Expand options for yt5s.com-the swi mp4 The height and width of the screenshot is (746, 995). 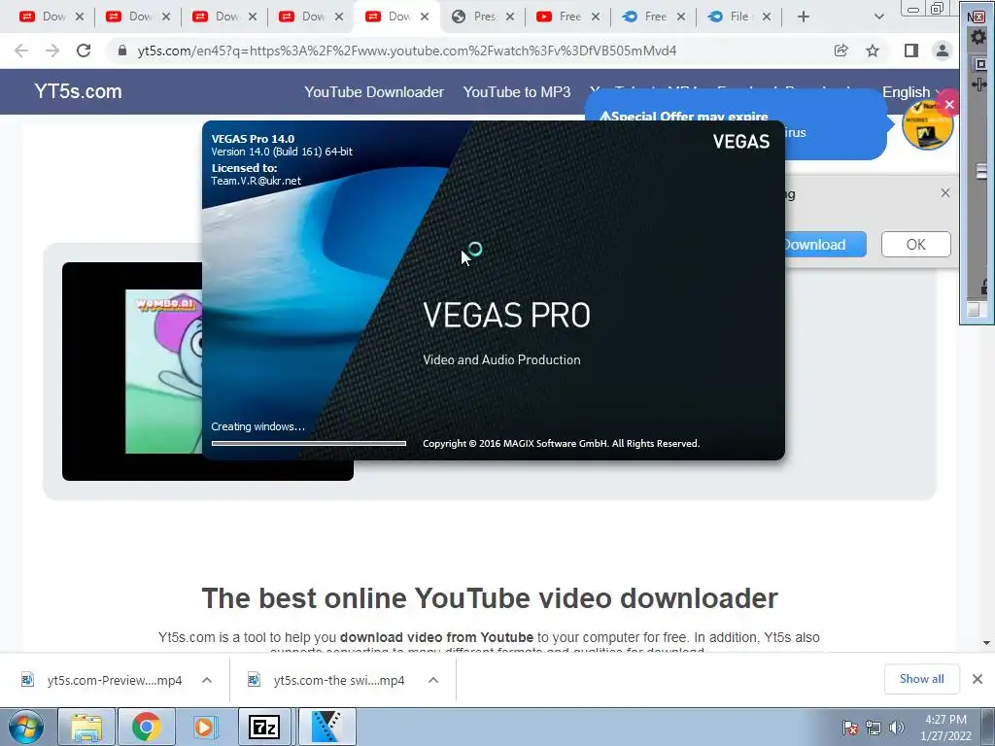point(433,680)
